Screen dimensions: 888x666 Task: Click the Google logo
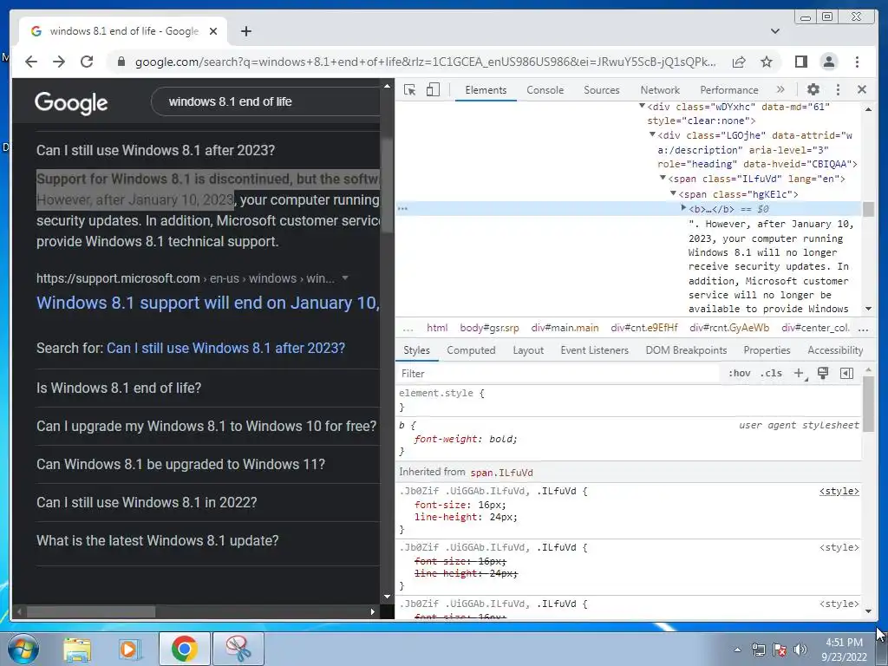coord(71,102)
